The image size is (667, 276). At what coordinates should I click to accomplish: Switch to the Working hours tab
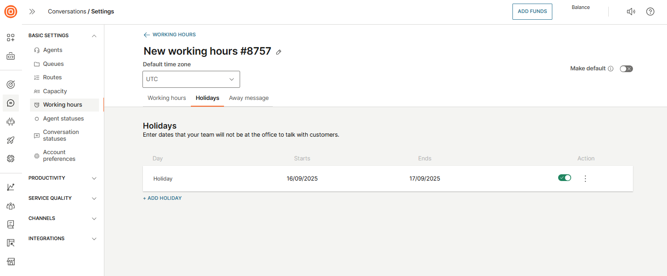point(167,98)
